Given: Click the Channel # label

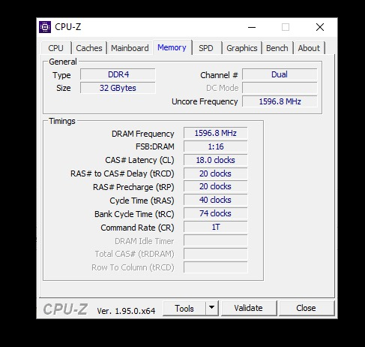Looking at the screenshot, I should click(x=219, y=75).
